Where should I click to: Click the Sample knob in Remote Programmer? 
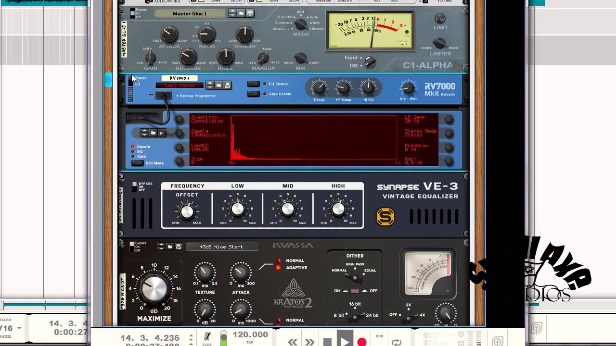point(180,133)
